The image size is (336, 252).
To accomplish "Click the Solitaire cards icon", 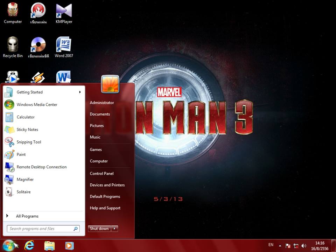I will coord(9,192).
